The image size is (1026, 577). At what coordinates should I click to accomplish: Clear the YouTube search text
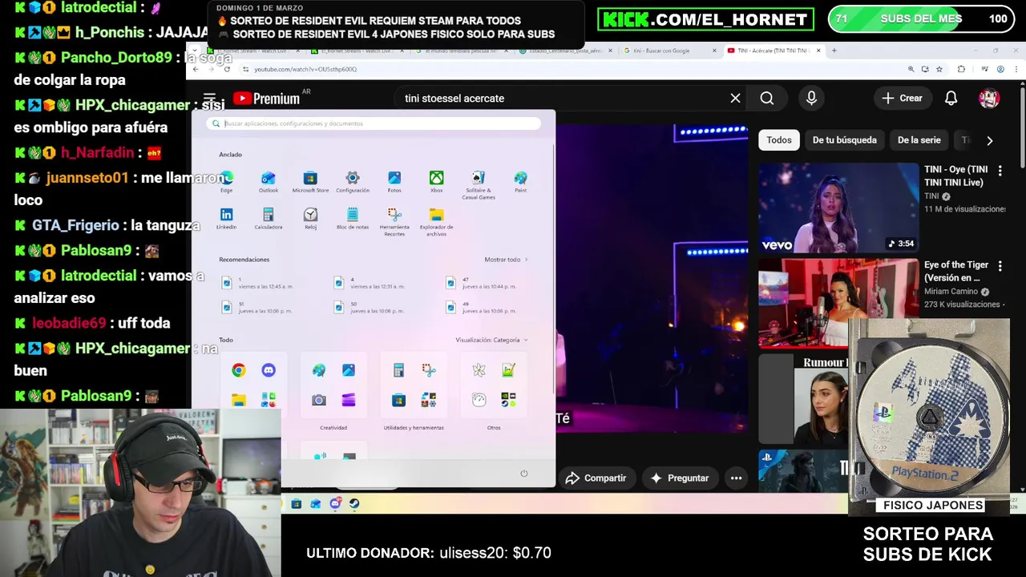(735, 98)
